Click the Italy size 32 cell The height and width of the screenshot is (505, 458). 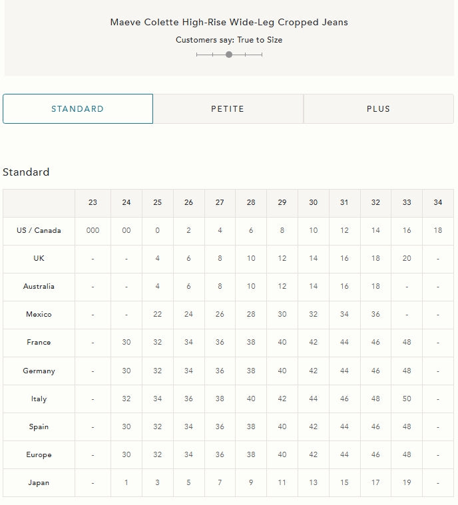pyautogui.click(x=126, y=399)
